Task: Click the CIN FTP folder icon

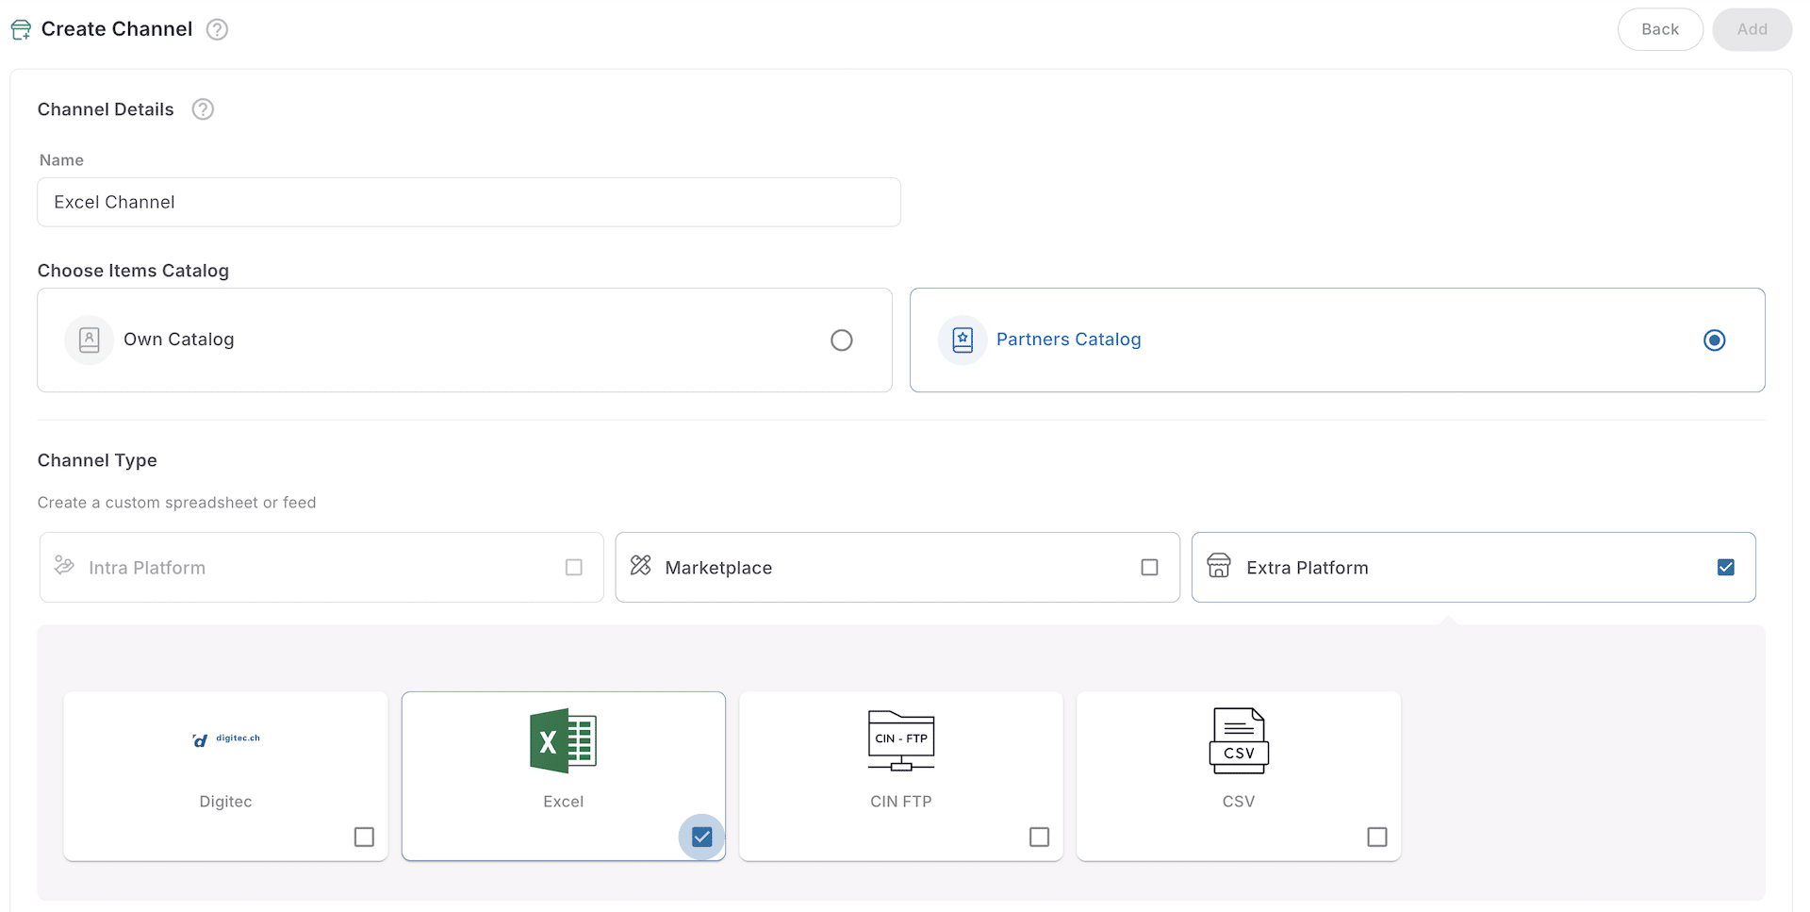Action: coord(901,740)
